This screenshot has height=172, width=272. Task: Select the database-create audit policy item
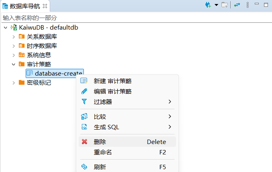pyautogui.click(x=58, y=73)
